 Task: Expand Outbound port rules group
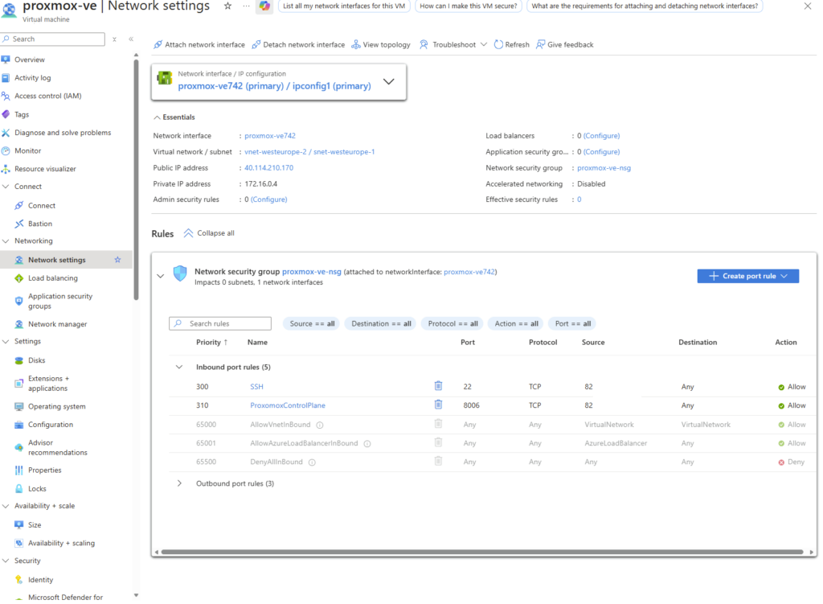coord(179,483)
